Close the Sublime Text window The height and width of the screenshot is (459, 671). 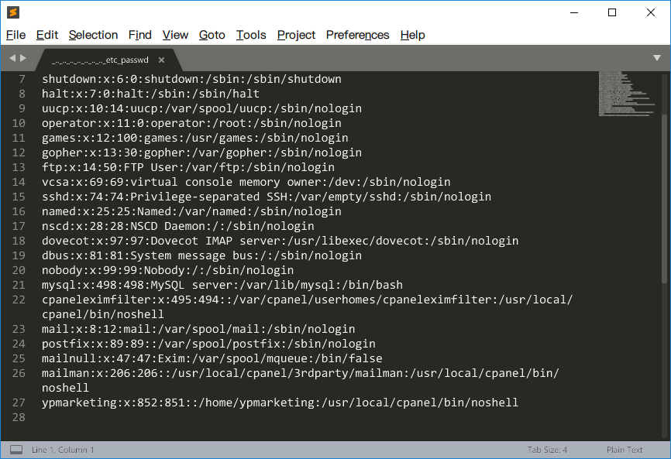[x=650, y=12]
